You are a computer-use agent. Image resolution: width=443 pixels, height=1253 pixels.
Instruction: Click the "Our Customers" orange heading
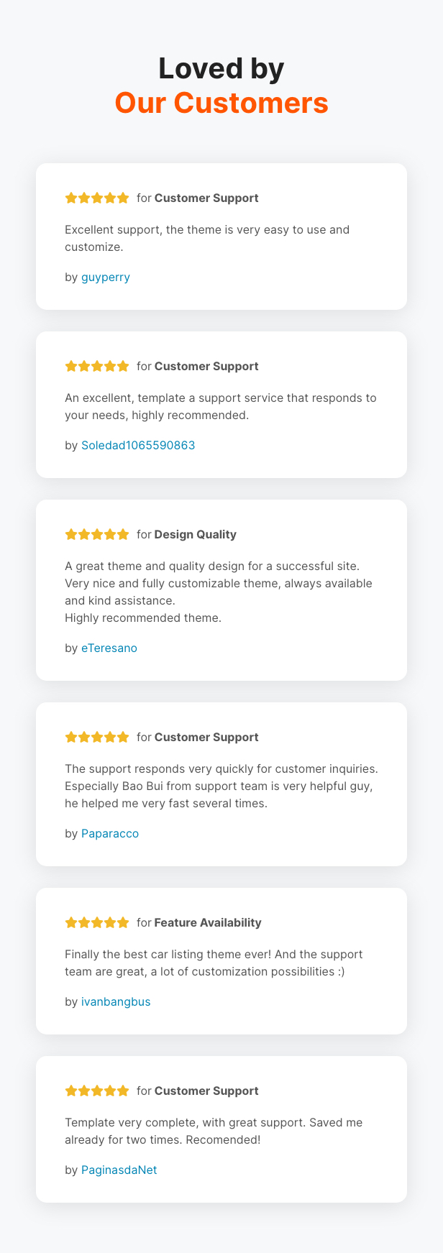pos(221,103)
